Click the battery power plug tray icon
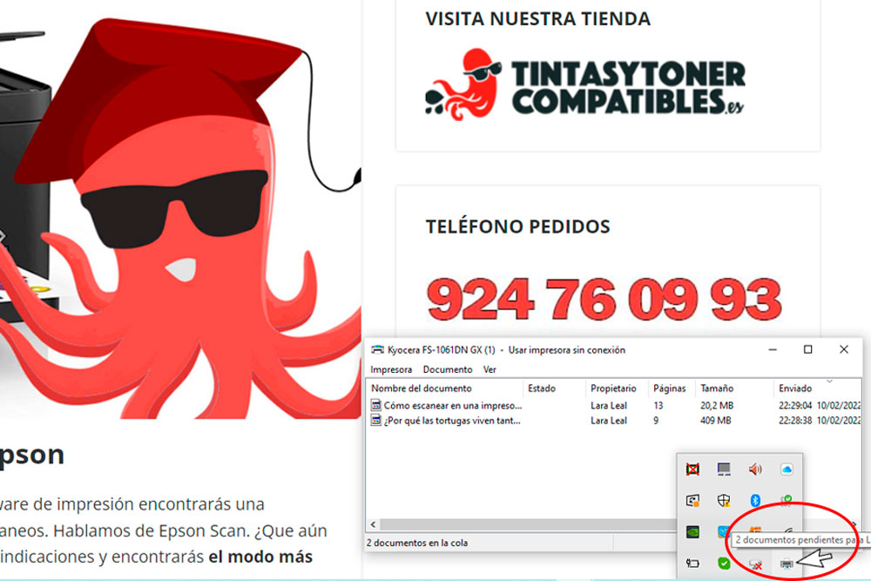Image resolution: width=871 pixels, height=581 pixels. [692, 564]
